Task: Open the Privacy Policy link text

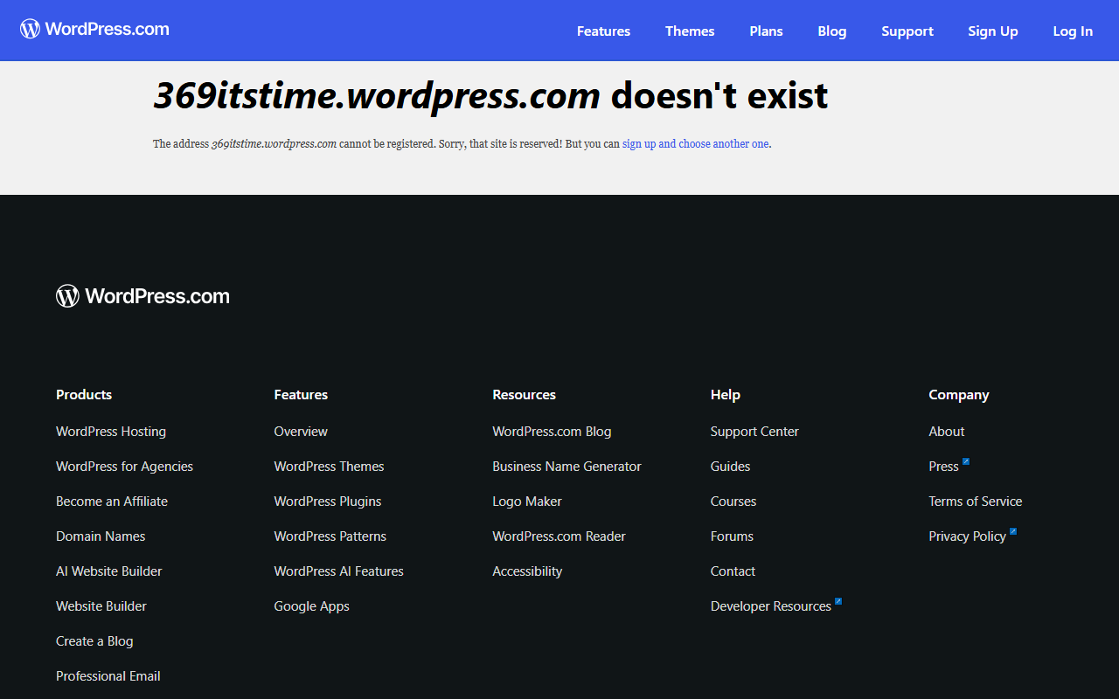Action: (967, 536)
